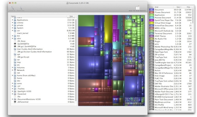Click the .SymAVQSFile black file icon
The width and height of the screenshot is (197, 117).
pos(15,44)
